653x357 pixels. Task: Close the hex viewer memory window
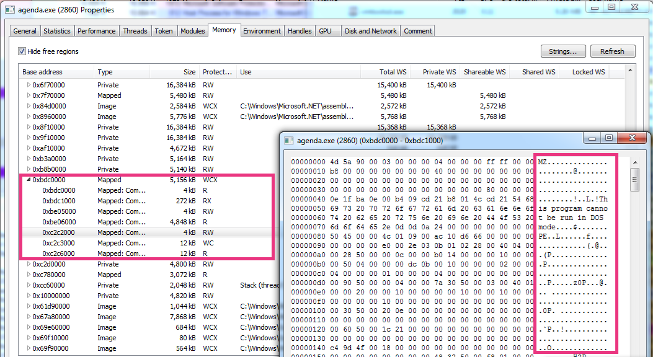coord(632,139)
